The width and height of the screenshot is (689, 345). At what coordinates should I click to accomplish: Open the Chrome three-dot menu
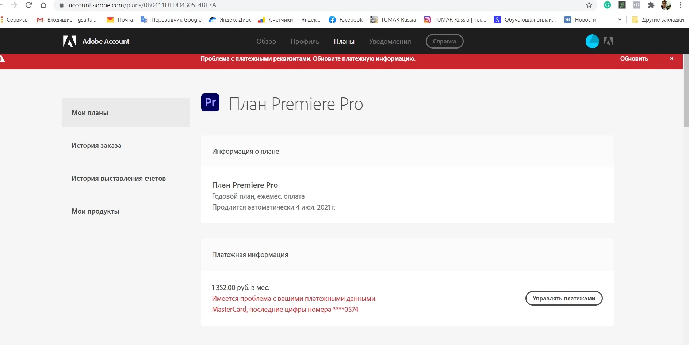(x=680, y=5)
